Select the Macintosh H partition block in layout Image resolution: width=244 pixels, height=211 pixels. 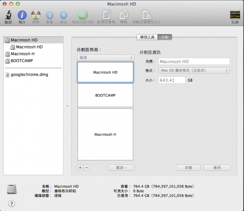click(x=105, y=134)
